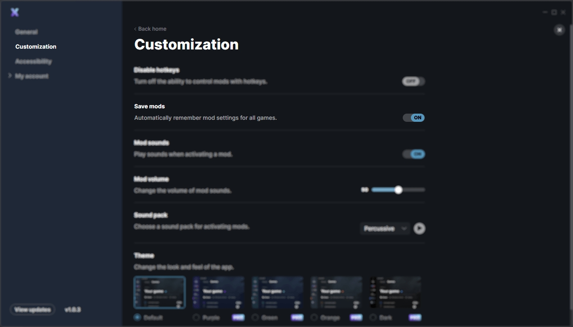Image resolution: width=573 pixels, height=327 pixels.
Task: Maximize the application window
Action: (554, 12)
